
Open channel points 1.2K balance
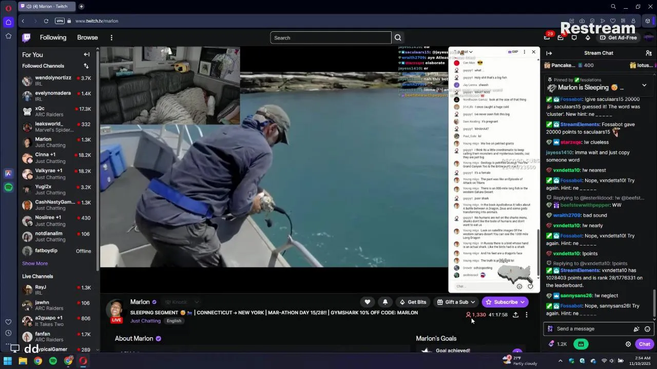pyautogui.click(x=557, y=344)
